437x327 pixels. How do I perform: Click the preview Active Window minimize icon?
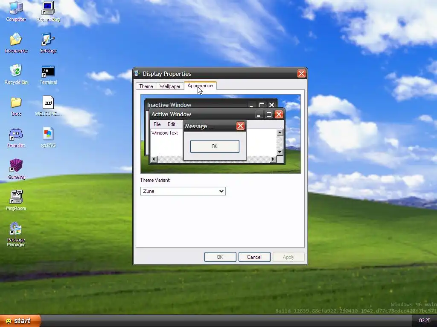tap(259, 114)
